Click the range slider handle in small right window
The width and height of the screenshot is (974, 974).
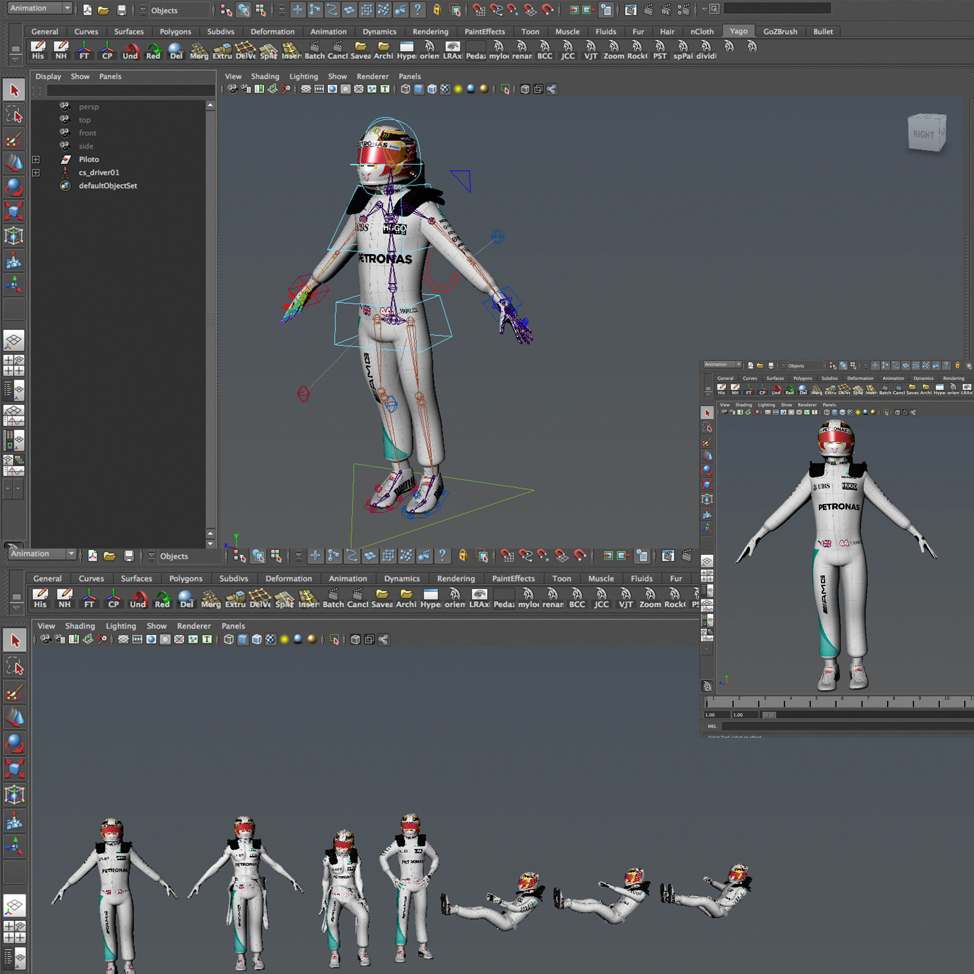click(769, 715)
